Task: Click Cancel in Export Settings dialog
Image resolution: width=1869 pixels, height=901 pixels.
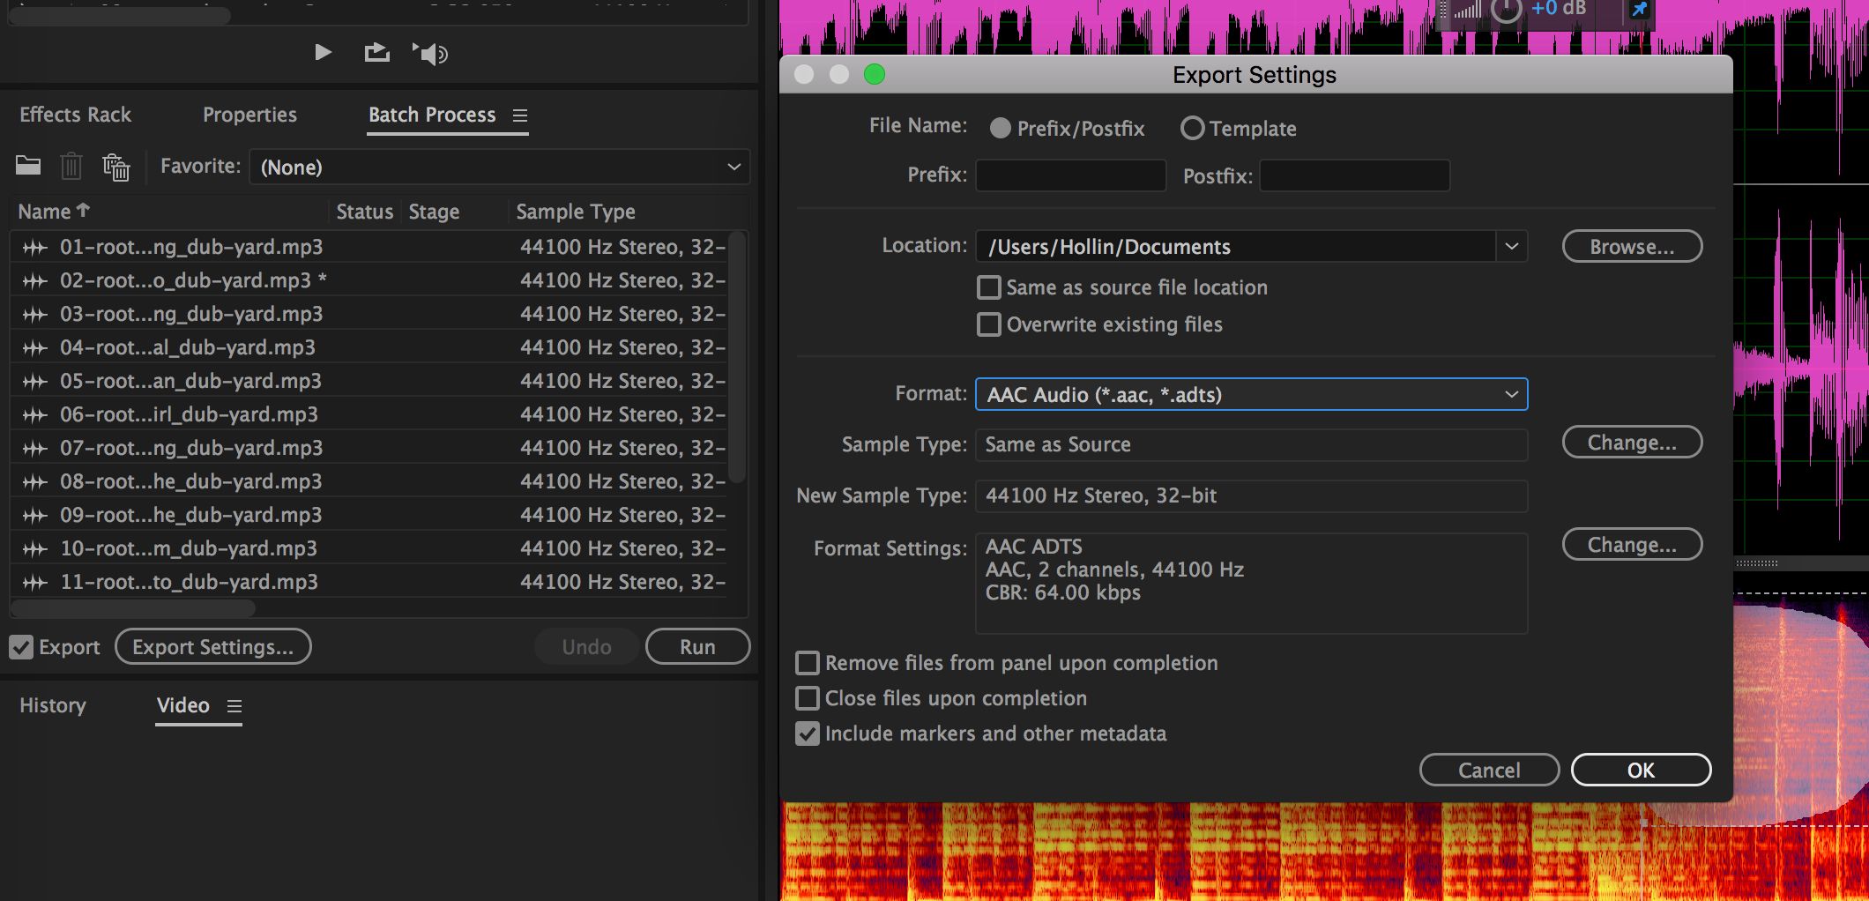Action: (1489, 770)
